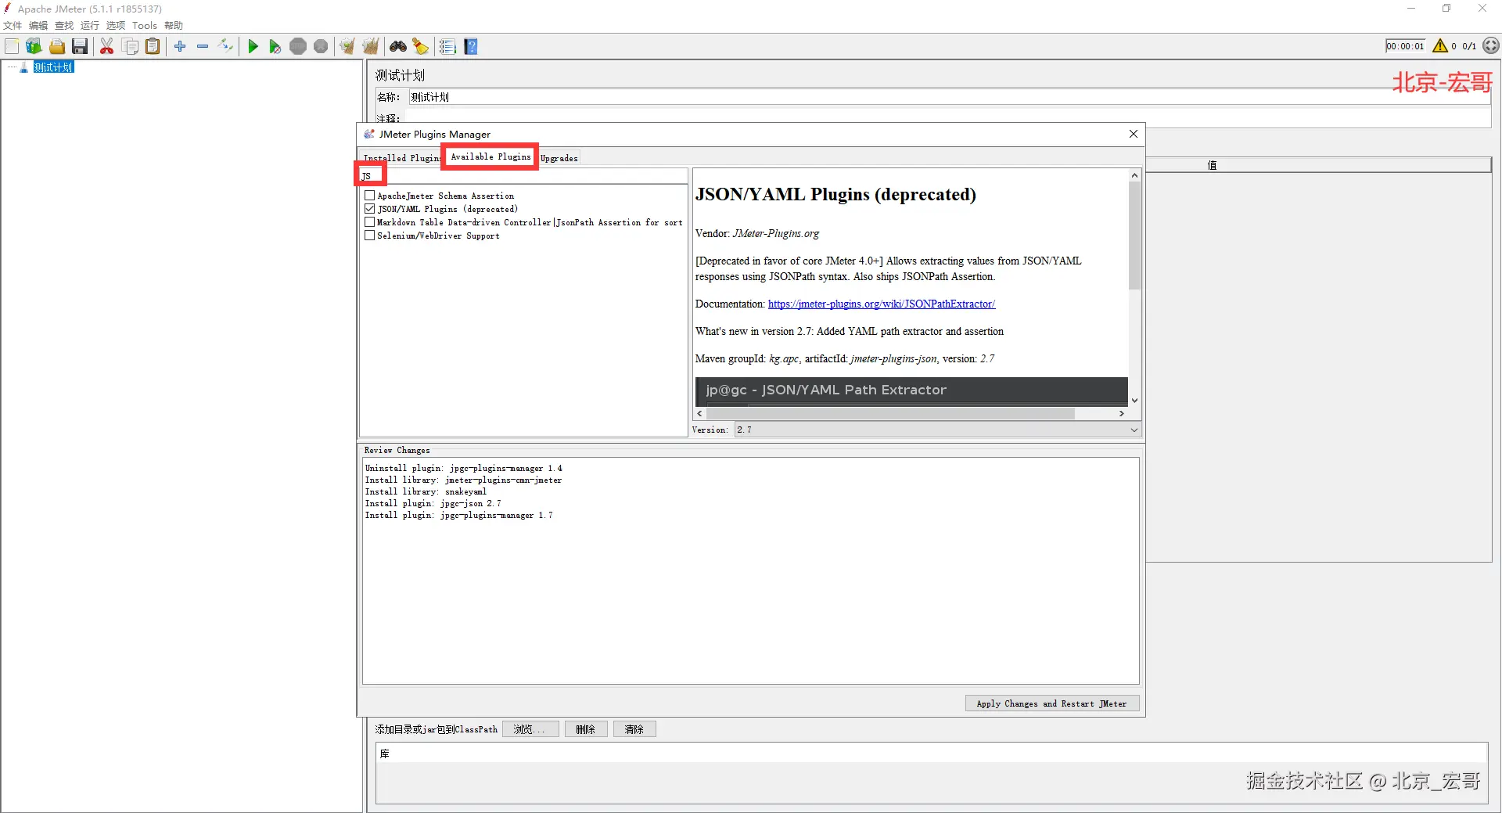Click scroll-left arrow in description pane

coord(700,413)
